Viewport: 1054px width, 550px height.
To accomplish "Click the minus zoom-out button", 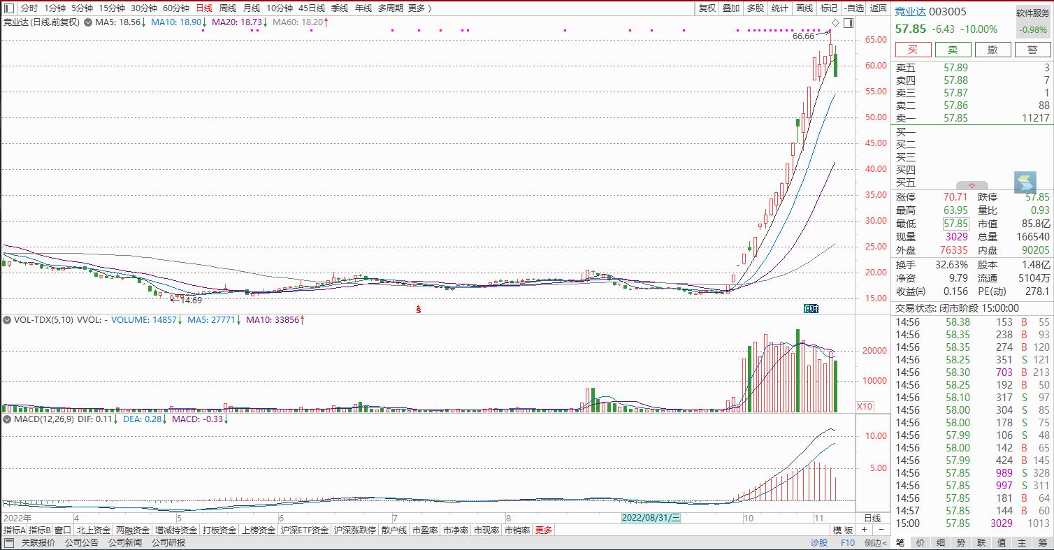I will point(881,530).
